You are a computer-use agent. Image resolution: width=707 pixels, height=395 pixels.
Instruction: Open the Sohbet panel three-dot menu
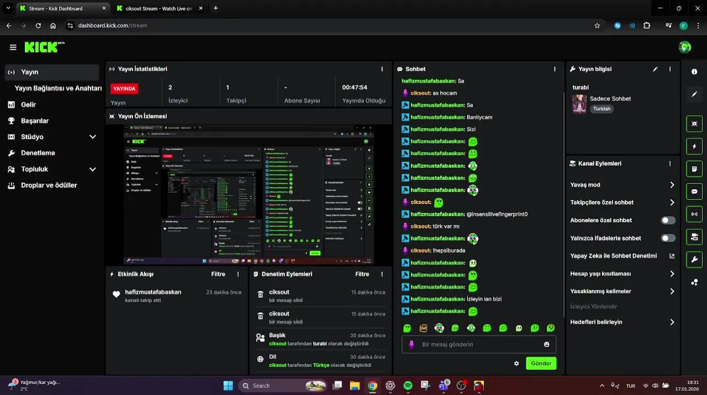click(x=555, y=69)
